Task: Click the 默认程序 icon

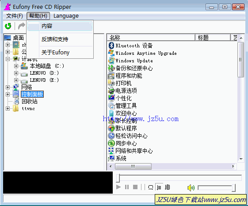Action: pyautogui.click(x=111, y=128)
